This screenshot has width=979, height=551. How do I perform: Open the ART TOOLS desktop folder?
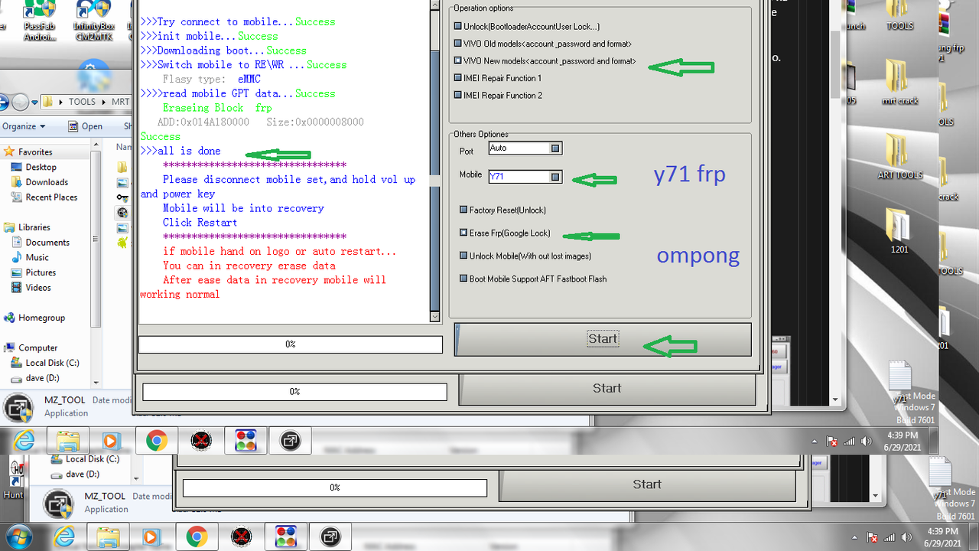click(899, 157)
